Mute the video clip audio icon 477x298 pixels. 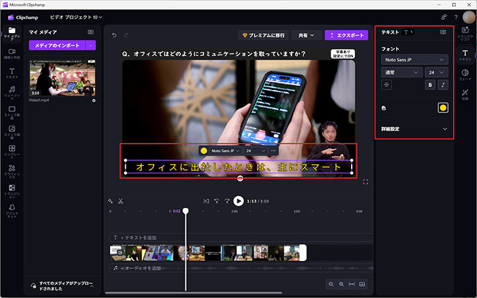coord(120,252)
